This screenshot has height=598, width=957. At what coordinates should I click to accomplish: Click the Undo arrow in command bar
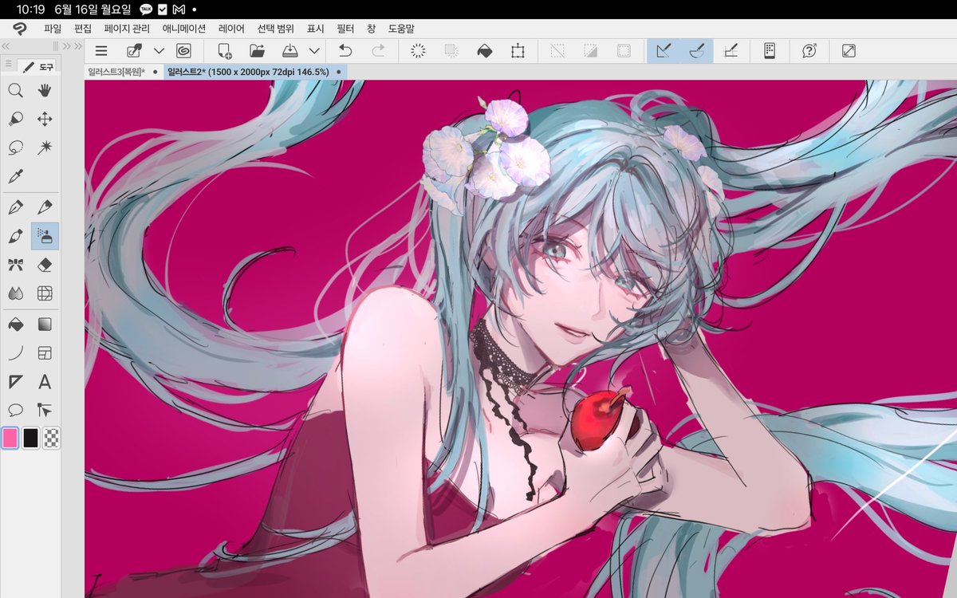(345, 51)
